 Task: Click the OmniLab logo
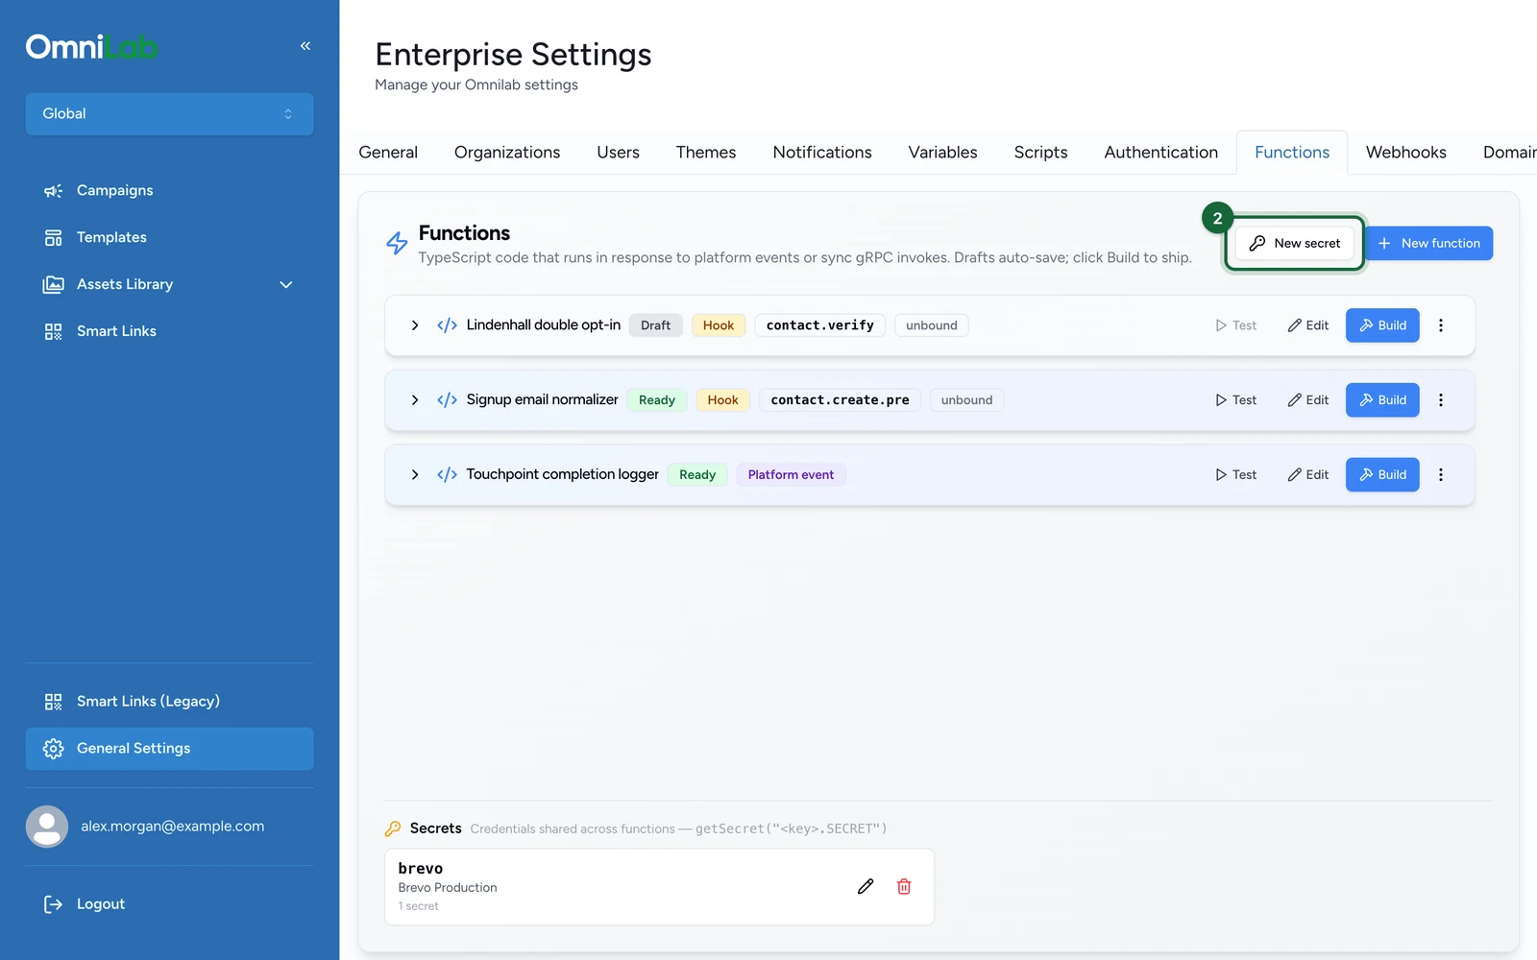tap(91, 46)
